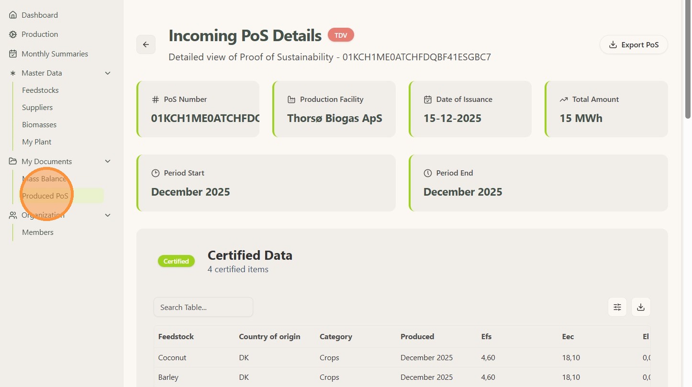Image resolution: width=692 pixels, height=387 pixels.
Task: Open My Plant link
Action: [36, 142]
